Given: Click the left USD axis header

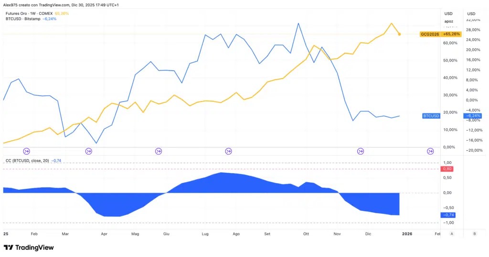Looking at the screenshot, I should click(x=448, y=14).
